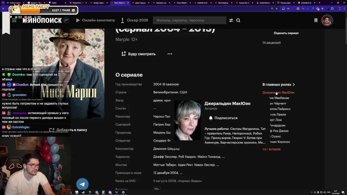Switch input language ENG in tray
347x195 pixels.
click(329, 192)
